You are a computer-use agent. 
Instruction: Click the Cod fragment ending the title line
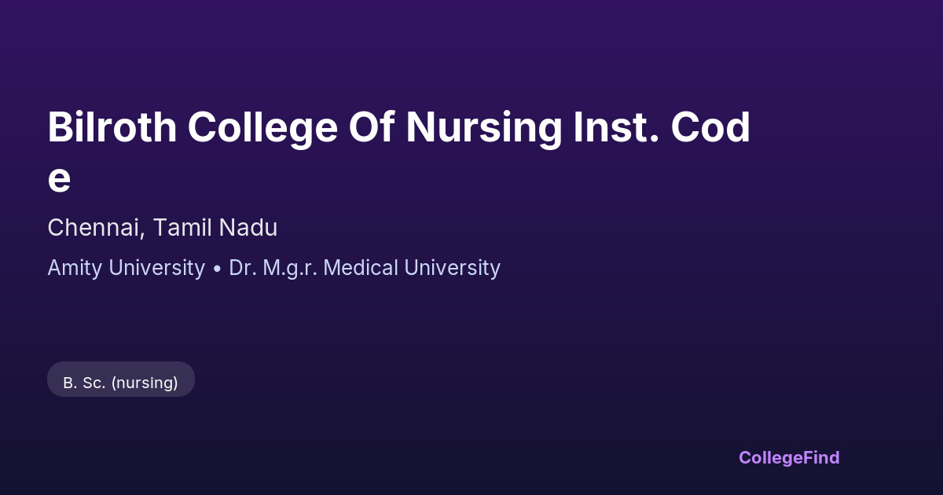pyautogui.click(x=710, y=127)
